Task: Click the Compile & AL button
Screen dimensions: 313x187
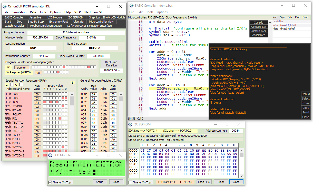Action: point(259,31)
